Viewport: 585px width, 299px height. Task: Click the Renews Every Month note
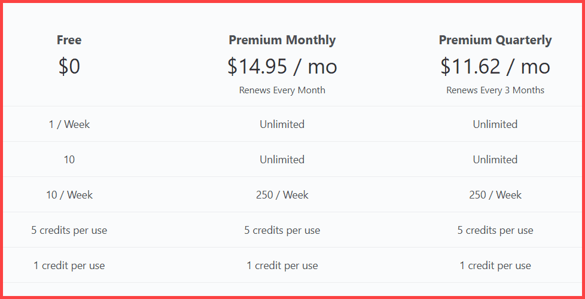(282, 90)
